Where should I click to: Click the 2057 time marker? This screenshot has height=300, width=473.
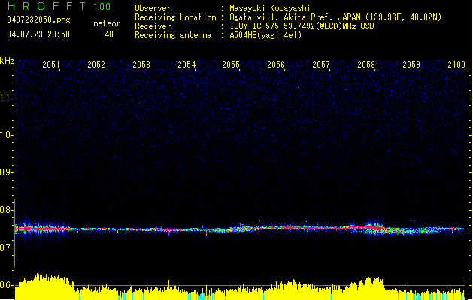pos(321,64)
